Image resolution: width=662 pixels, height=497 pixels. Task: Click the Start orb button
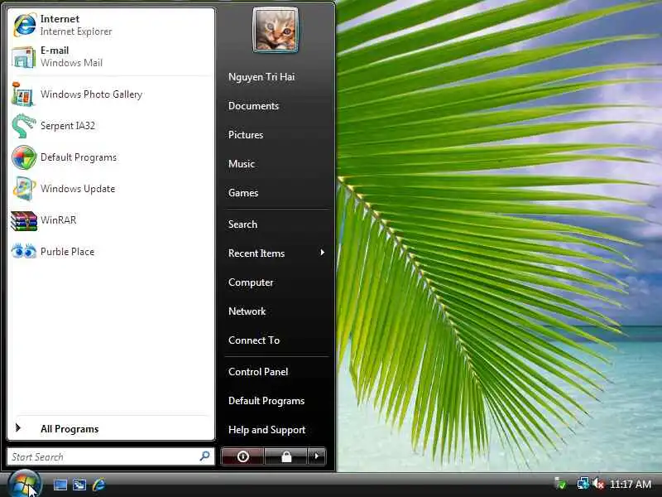[x=25, y=484]
